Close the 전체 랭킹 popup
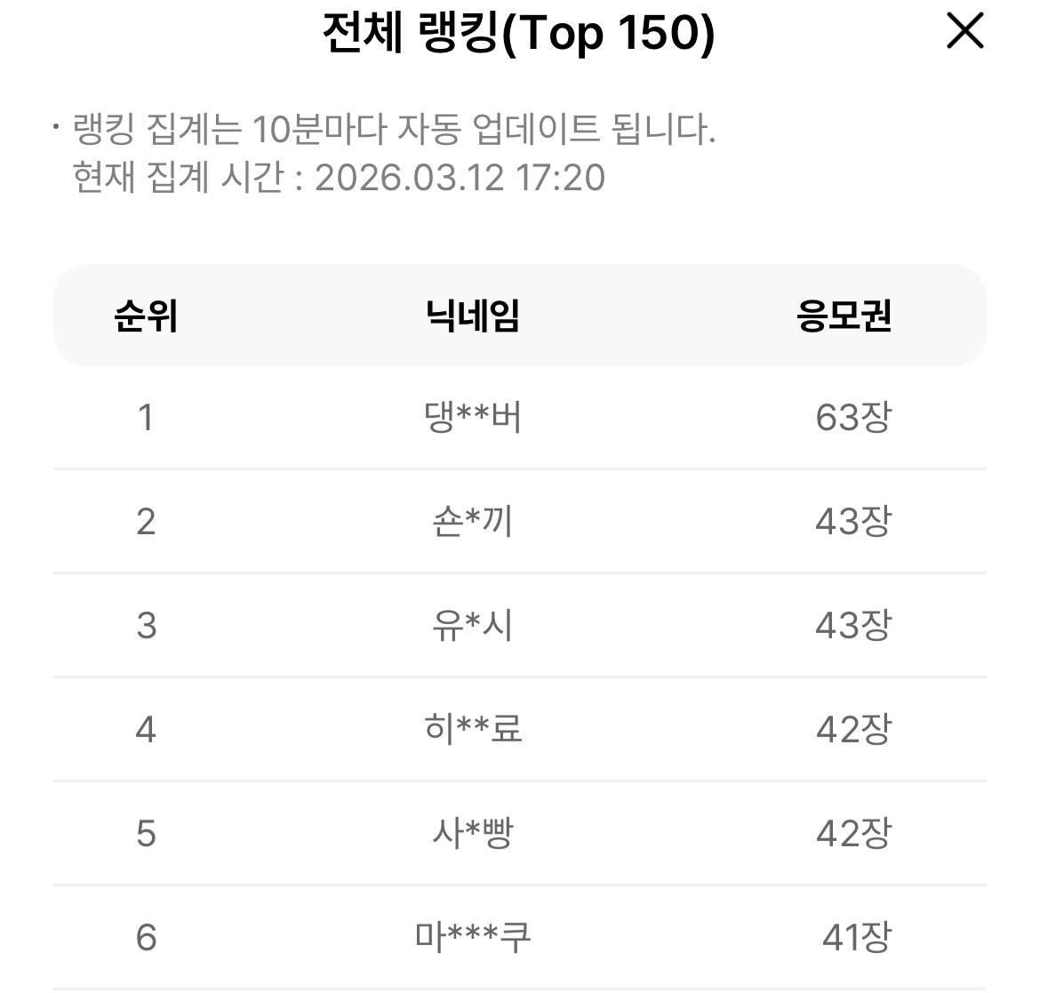 point(964,32)
